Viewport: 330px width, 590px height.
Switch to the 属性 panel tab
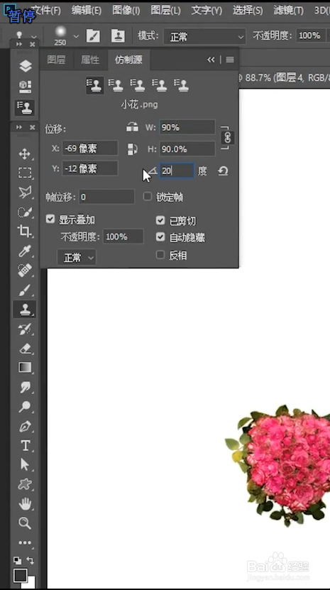point(90,60)
